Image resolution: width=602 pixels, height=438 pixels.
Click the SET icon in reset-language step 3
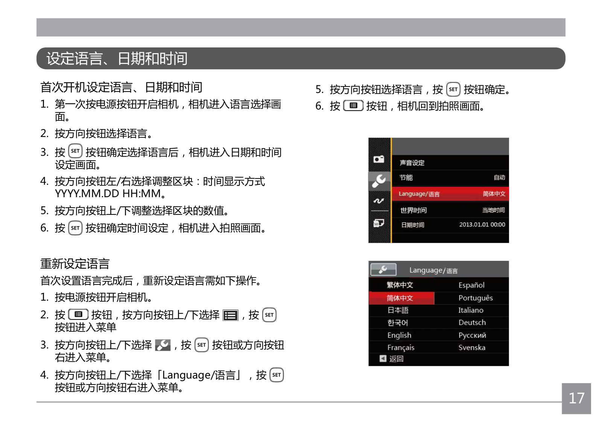click(202, 345)
